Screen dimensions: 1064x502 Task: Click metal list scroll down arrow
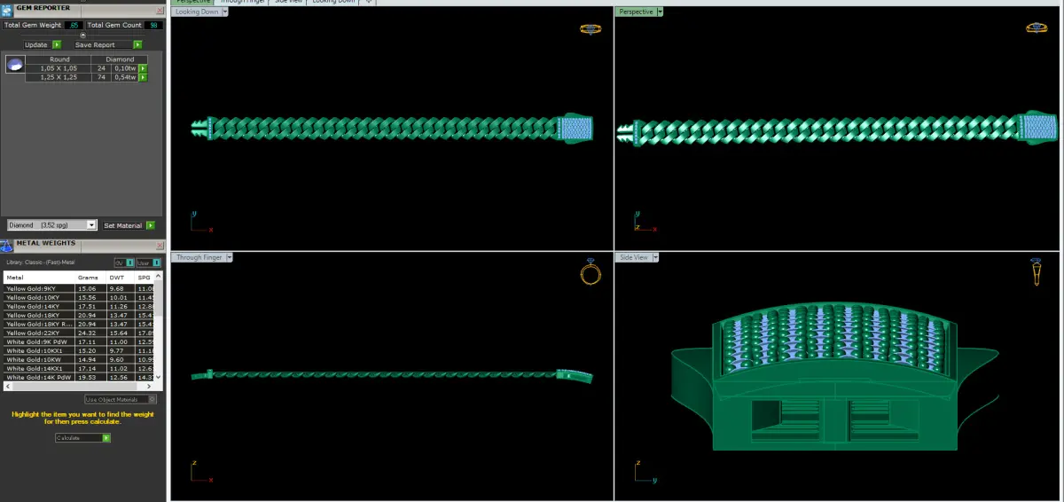tap(159, 378)
